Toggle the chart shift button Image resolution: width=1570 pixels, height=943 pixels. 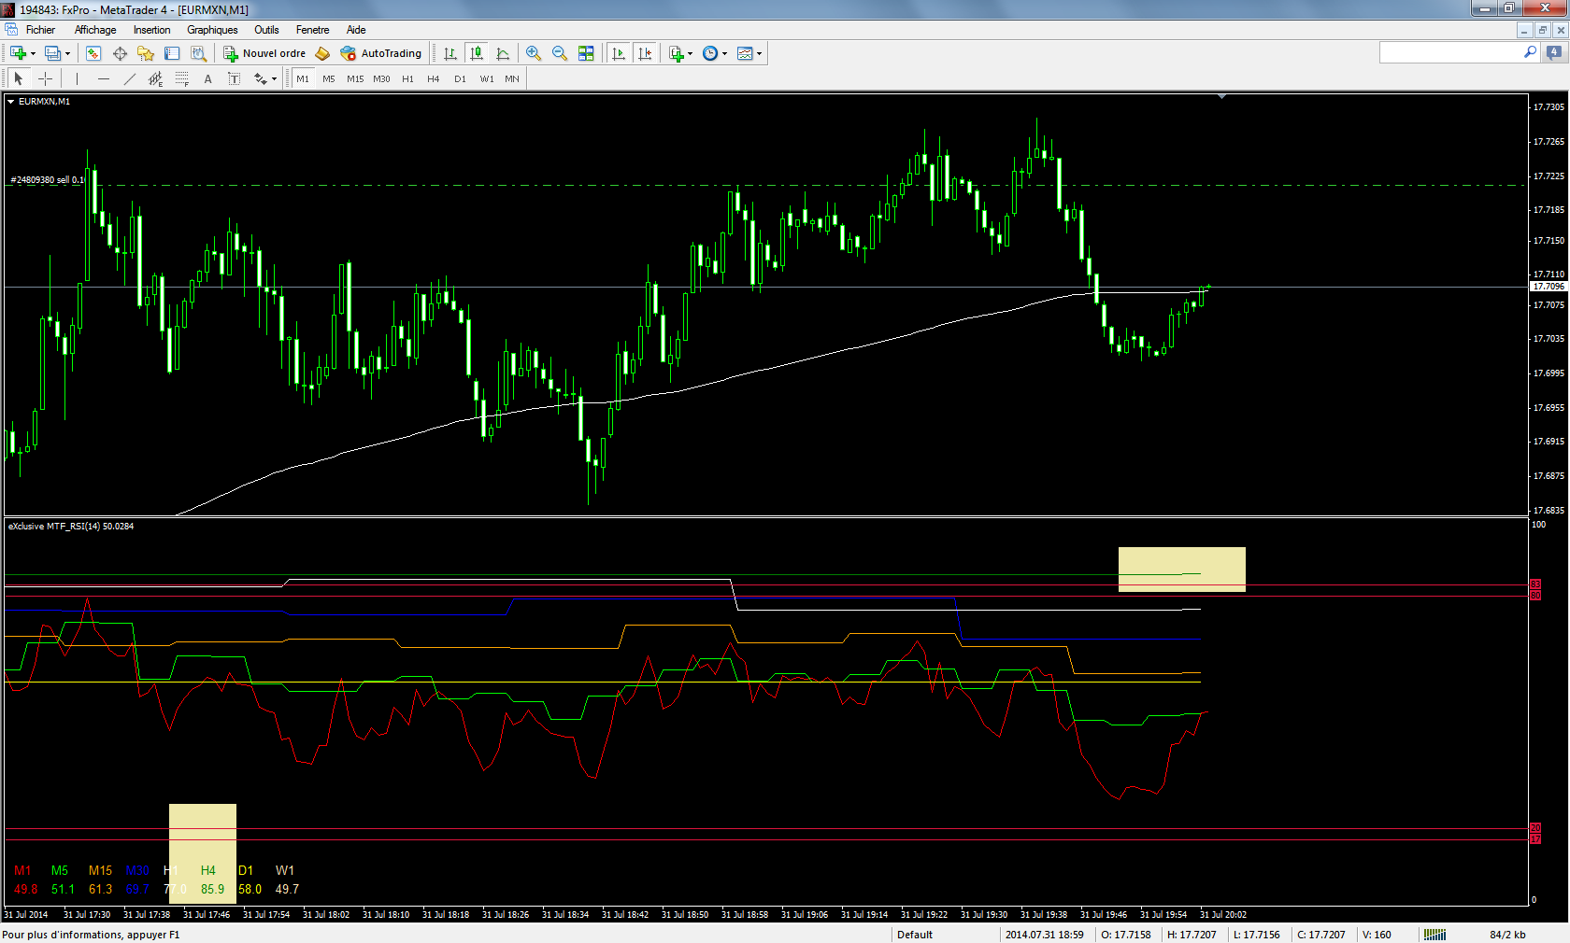645,53
